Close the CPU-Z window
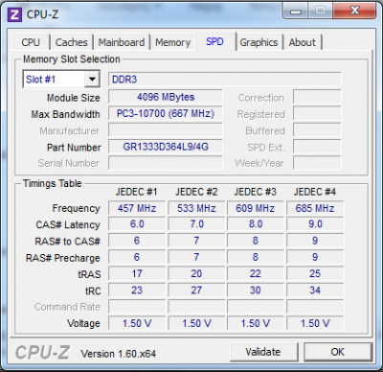Viewport: 383px width, 372px height. click(354, 11)
